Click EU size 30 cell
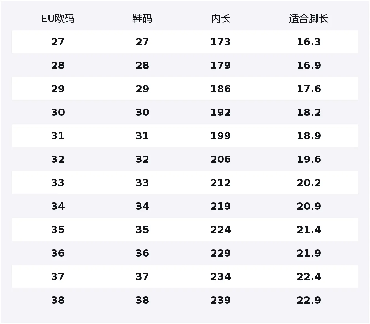 [58, 112]
